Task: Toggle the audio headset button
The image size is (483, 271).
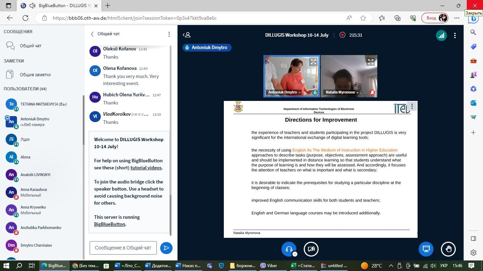Action: pos(289,249)
